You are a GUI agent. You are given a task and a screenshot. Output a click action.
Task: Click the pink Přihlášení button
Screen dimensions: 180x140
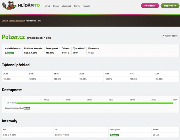[x=150, y=6]
